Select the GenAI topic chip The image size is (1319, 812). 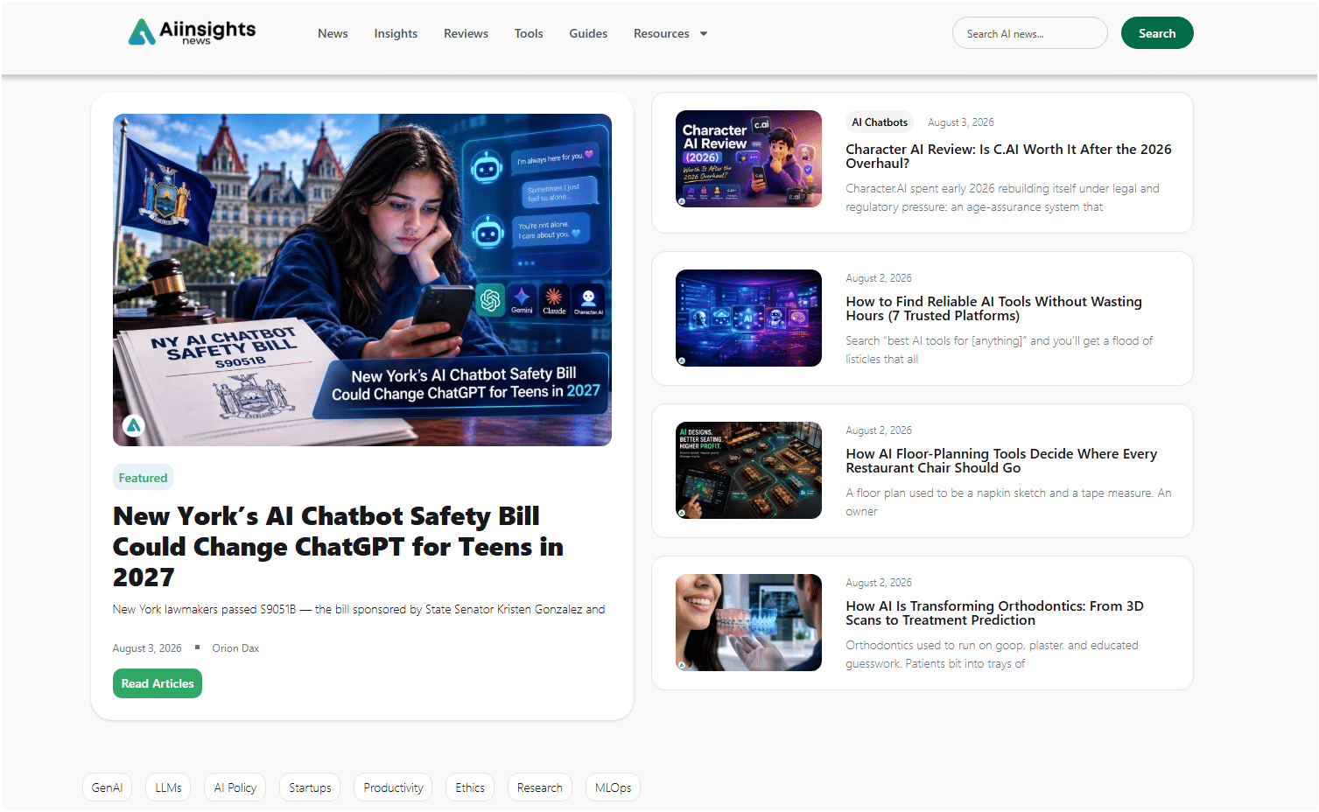pyautogui.click(x=107, y=787)
